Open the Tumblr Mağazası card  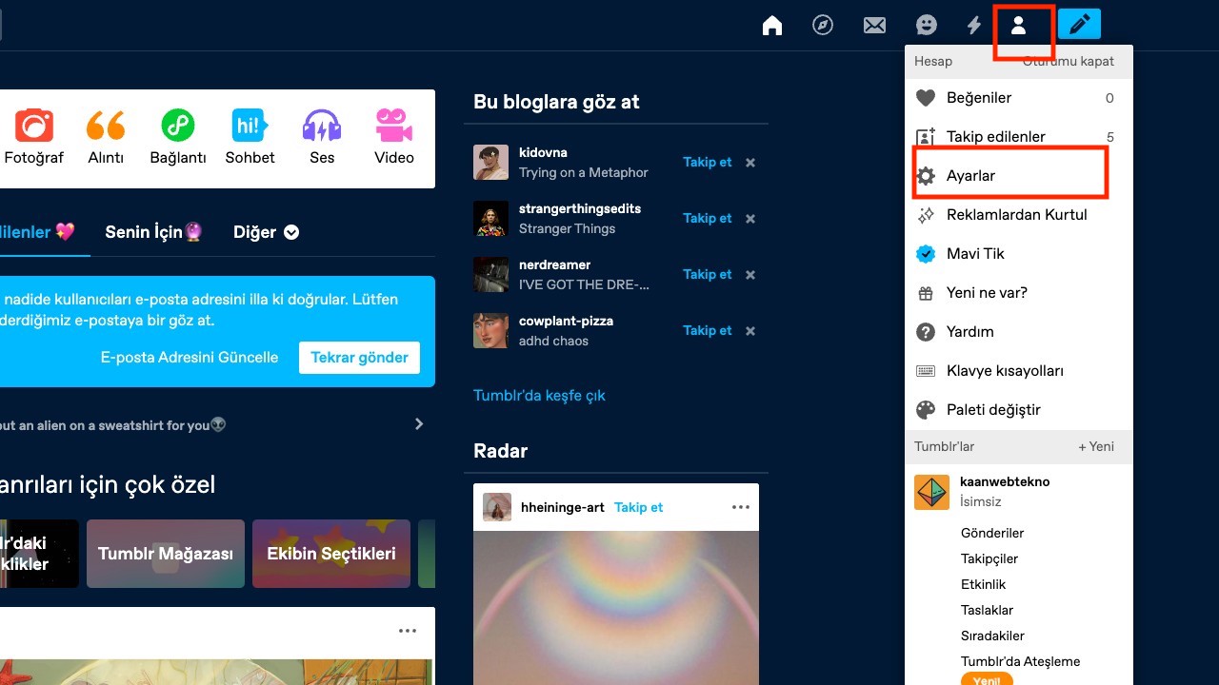pyautogui.click(x=166, y=554)
